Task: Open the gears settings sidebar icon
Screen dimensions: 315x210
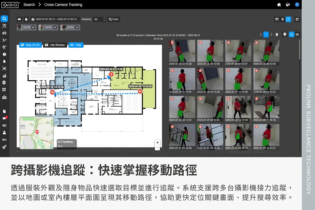Action: [4, 147]
